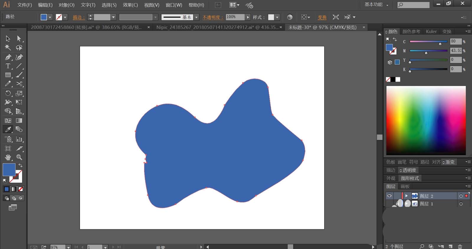Switch to the Kuler panel tab

[x=431, y=32]
